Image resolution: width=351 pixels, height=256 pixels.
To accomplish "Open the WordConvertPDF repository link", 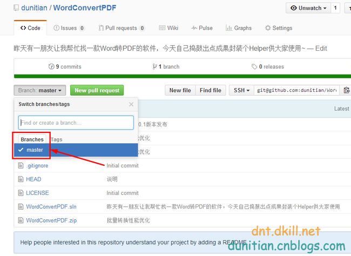I will 85,8.
